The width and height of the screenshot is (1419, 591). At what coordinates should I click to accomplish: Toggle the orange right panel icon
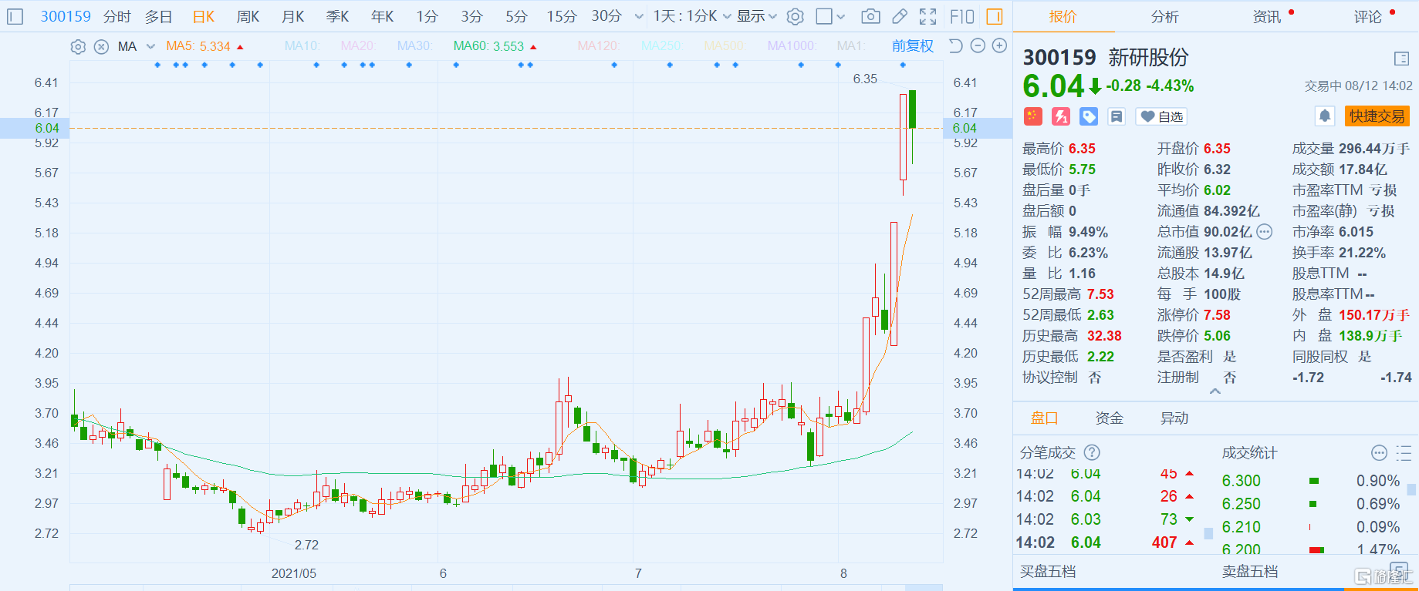click(x=995, y=16)
